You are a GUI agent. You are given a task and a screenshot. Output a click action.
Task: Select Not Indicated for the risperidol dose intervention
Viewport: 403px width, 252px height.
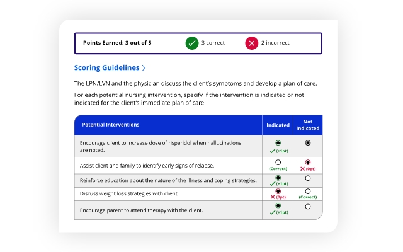(x=308, y=143)
